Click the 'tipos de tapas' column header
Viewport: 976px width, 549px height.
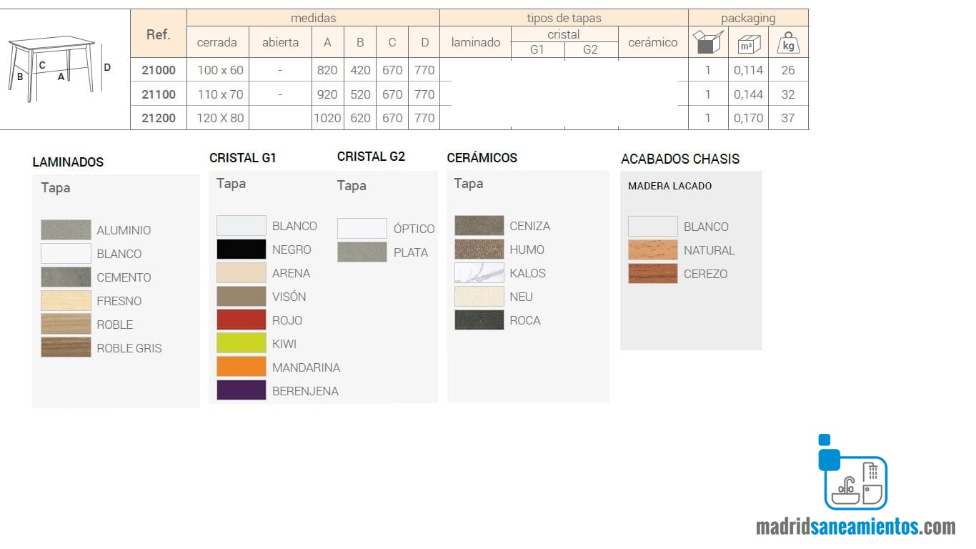point(564,18)
